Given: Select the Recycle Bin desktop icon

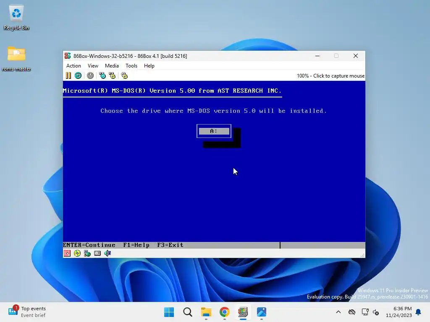Looking at the screenshot, I should point(16,18).
